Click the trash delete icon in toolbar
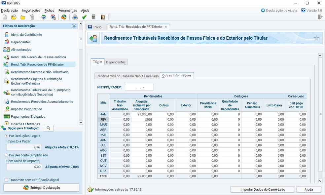Viewport: 325px width, 195px height. 32,17
